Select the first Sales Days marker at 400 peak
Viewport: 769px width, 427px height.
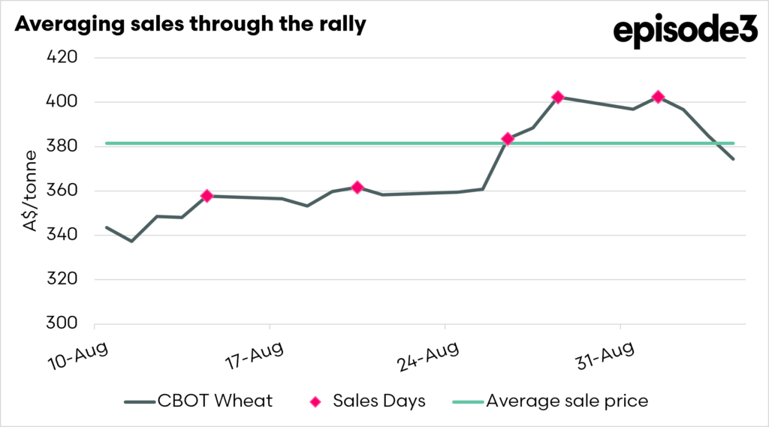(558, 97)
